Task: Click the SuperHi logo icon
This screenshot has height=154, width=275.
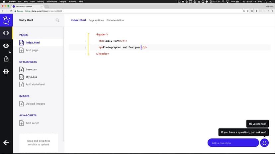Action: click(6, 20)
